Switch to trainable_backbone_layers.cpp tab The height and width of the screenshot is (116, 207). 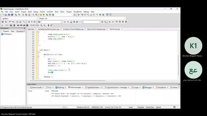click(x=49, y=29)
